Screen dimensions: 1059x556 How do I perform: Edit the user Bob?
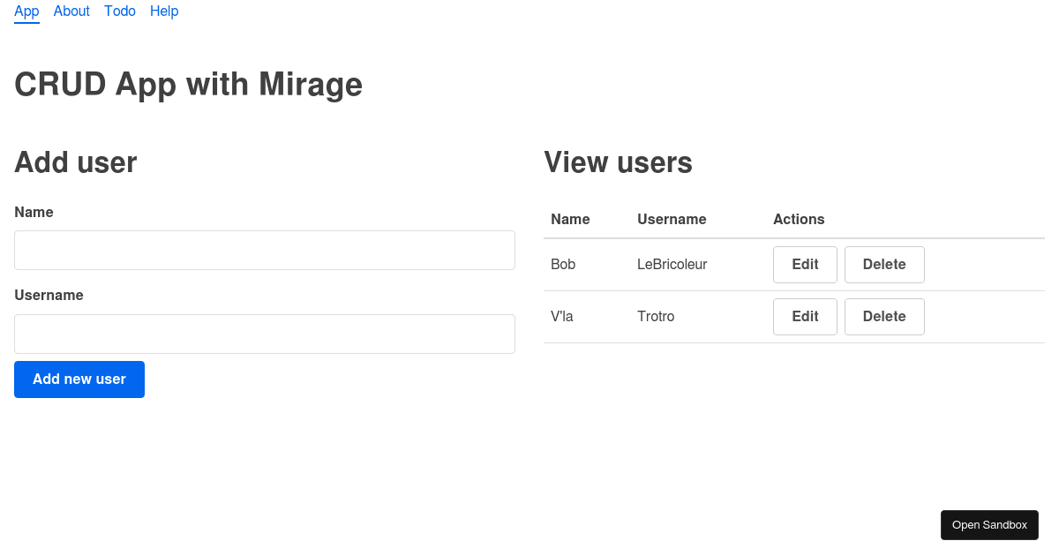pos(804,264)
